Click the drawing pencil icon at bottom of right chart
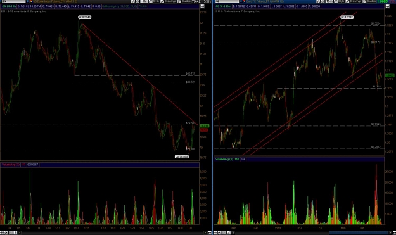396x235 pixels. point(229,232)
